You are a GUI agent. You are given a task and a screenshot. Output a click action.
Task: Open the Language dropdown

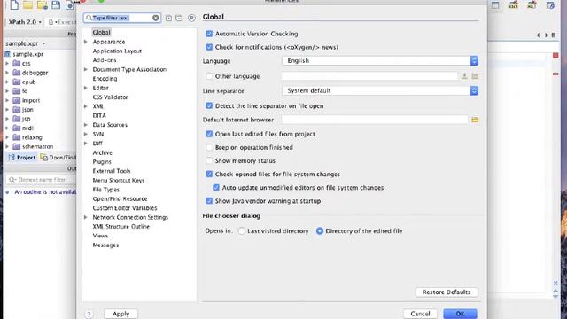[380, 61]
